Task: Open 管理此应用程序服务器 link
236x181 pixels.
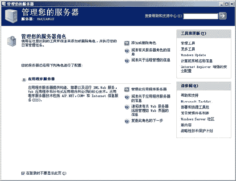Action: (149, 89)
